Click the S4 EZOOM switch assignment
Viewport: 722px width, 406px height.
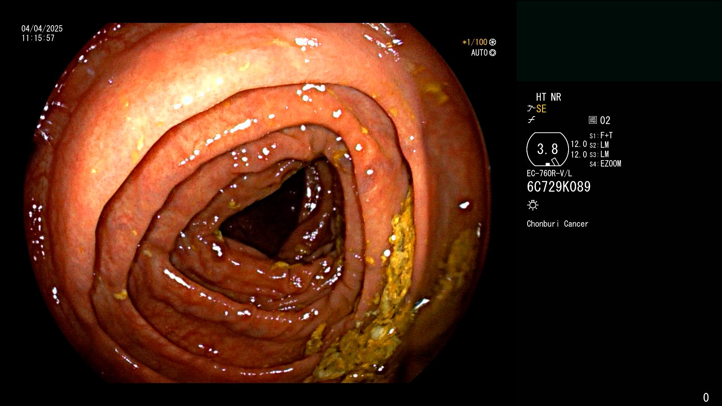[605, 164]
